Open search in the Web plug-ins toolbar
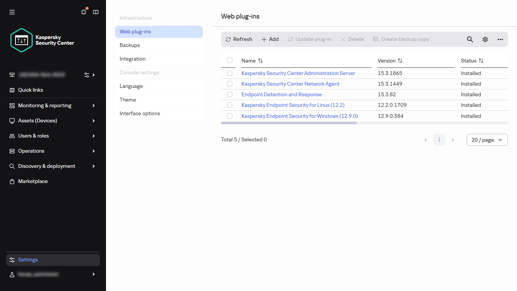 [470, 39]
